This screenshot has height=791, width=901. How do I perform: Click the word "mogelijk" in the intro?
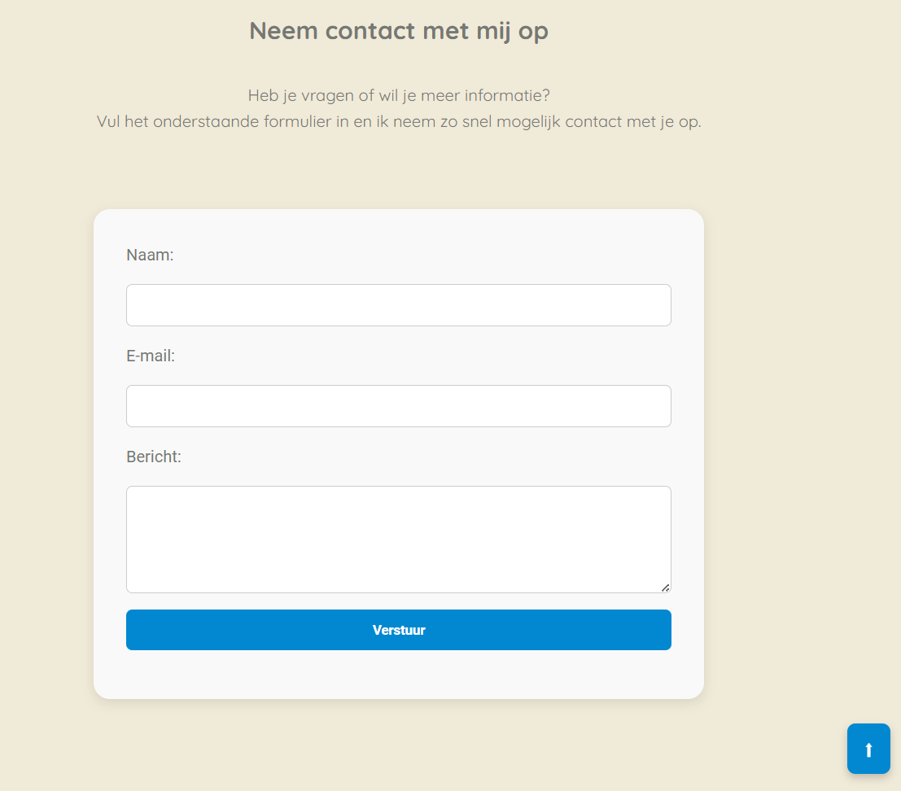[x=527, y=122]
